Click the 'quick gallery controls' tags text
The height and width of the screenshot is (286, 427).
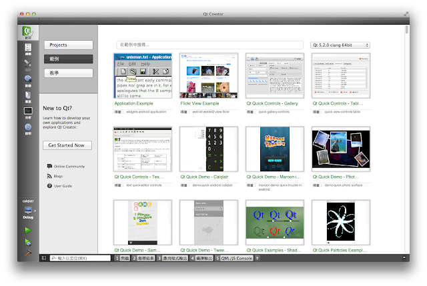pos(274,112)
